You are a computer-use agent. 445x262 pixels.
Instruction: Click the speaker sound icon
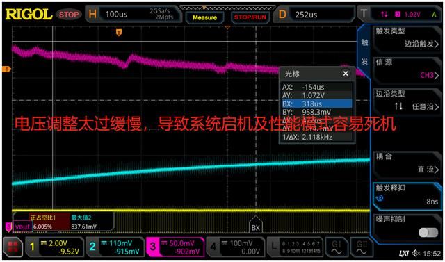pyautogui.click(x=416, y=253)
